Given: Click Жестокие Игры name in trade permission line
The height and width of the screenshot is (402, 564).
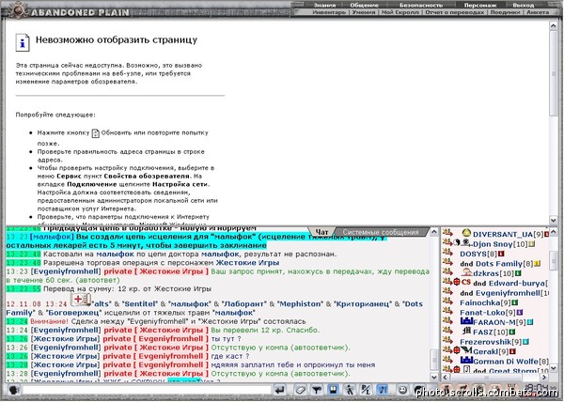Looking at the screenshot, I should [247, 263].
